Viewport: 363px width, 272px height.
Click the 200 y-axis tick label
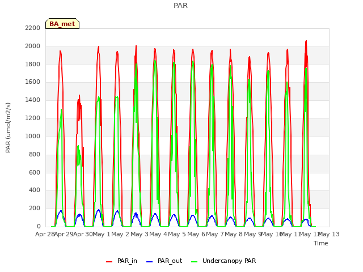[35, 209]
